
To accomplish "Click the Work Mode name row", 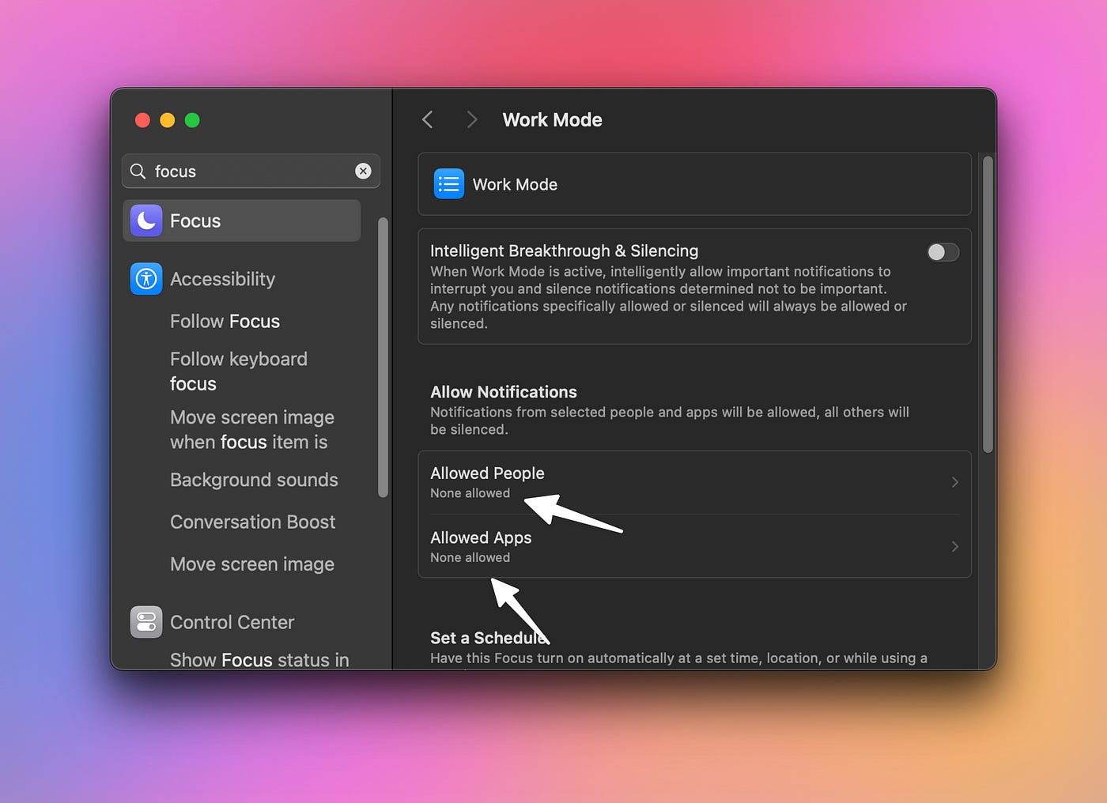I will (x=694, y=184).
